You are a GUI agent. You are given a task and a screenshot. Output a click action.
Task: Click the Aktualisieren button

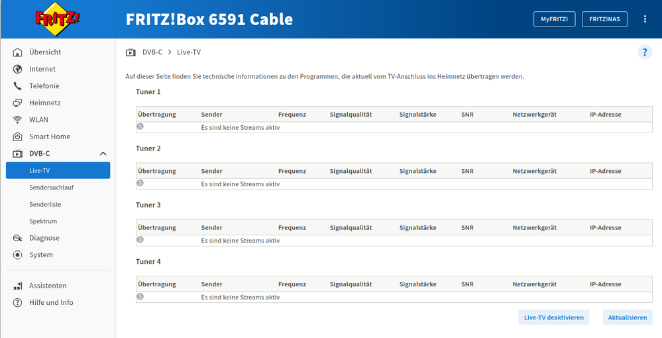click(x=628, y=317)
